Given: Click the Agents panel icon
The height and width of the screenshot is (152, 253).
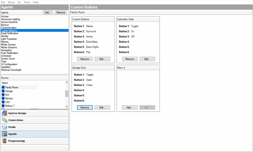Looking at the screenshot, I should coord(5,134).
